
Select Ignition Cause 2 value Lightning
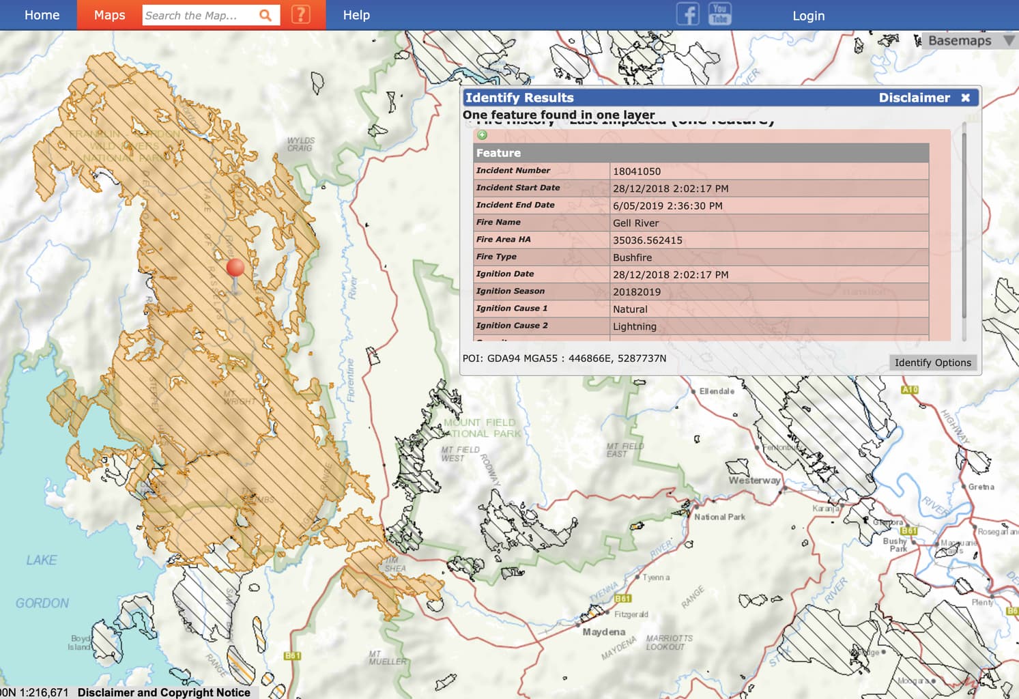634,326
